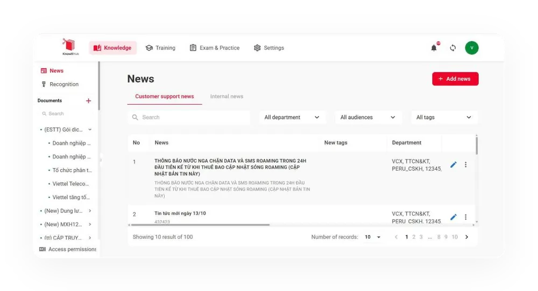Go to the Knowledge section
Screen dimensions: 538x291
tap(112, 48)
